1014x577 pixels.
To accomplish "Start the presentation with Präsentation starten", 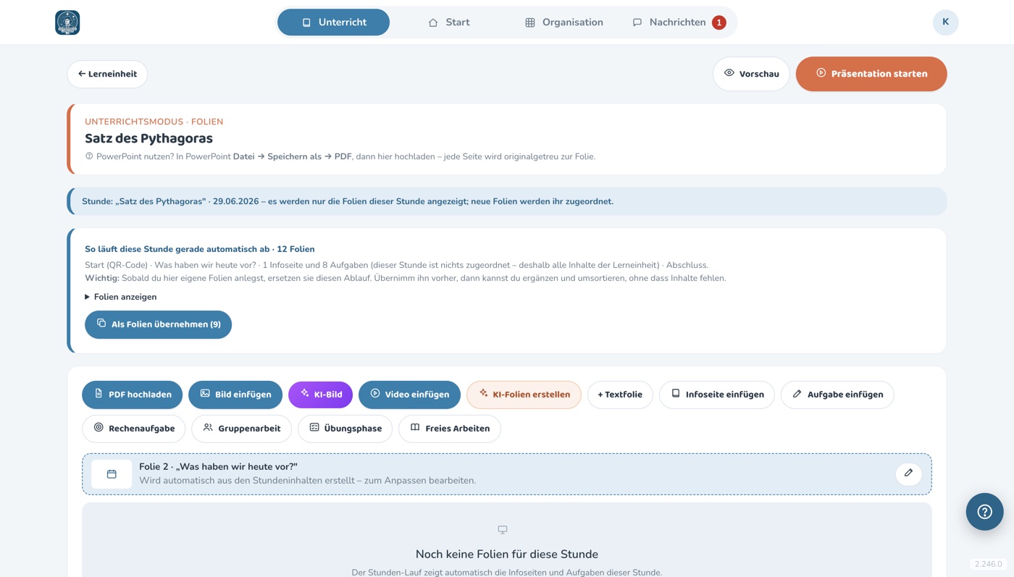I will tap(871, 74).
